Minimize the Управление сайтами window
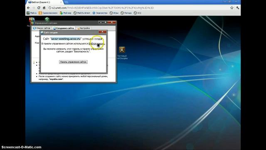The image size is (266, 150). [x=101, y=22]
